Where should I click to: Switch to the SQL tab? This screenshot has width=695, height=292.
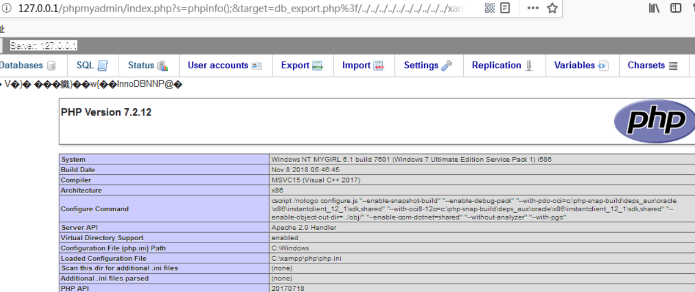click(92, 65)
